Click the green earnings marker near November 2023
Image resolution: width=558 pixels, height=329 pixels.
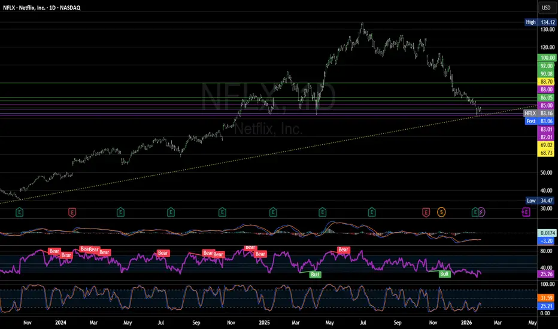click(19, 212)
